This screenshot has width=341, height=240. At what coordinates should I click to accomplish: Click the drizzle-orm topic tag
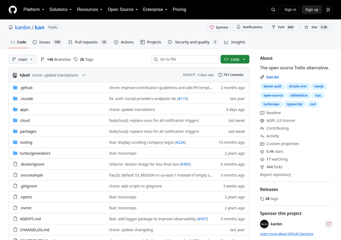coord(297,86)
